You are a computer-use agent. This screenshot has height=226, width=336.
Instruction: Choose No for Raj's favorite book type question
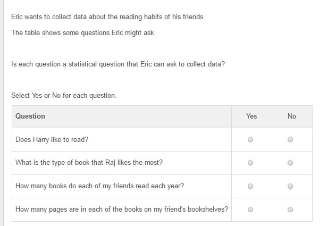pos(290,163)
